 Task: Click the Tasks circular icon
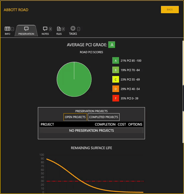tap(73, 28)
